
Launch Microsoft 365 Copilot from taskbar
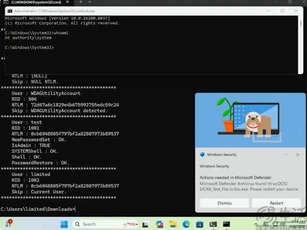(x=160, y=224)
